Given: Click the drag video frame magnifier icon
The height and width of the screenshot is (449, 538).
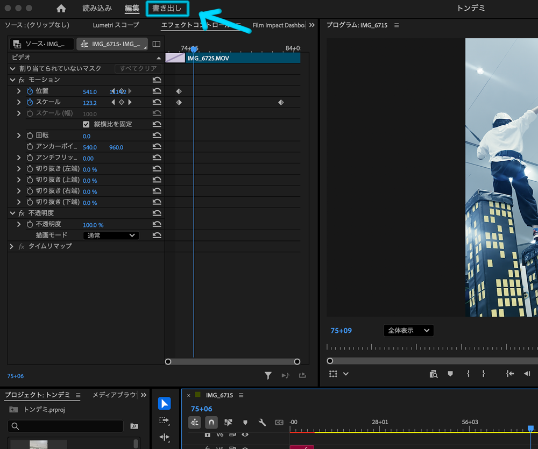Looking at the screenshot, I should point(434,374).
